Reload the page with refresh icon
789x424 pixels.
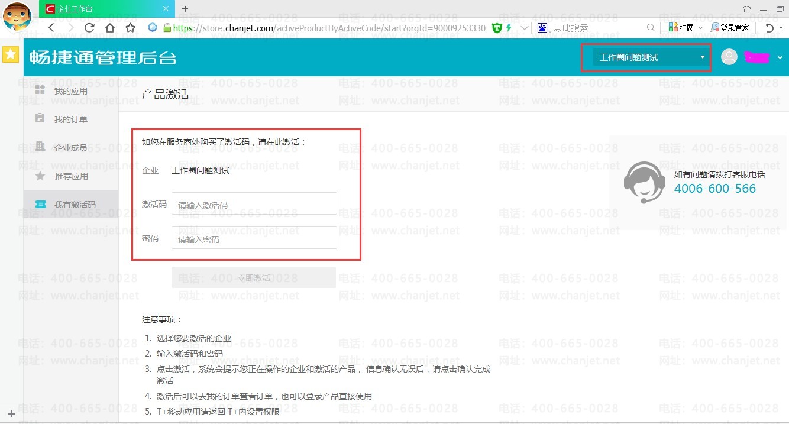click(89, 28)
